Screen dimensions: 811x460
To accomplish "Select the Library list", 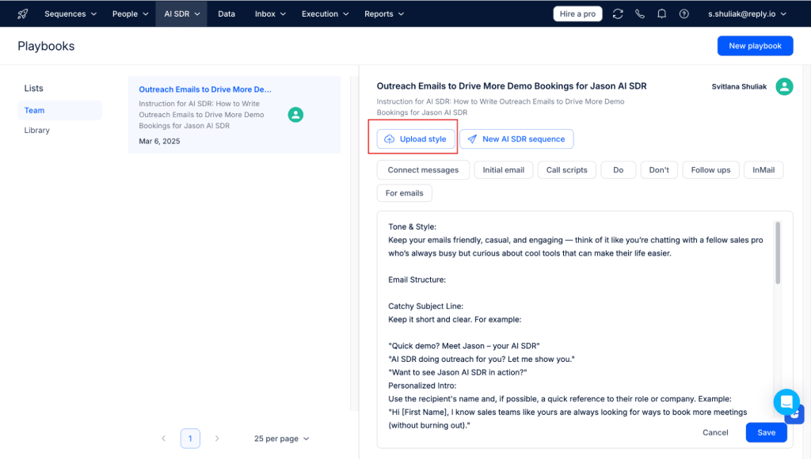I will tap(37, 131).
